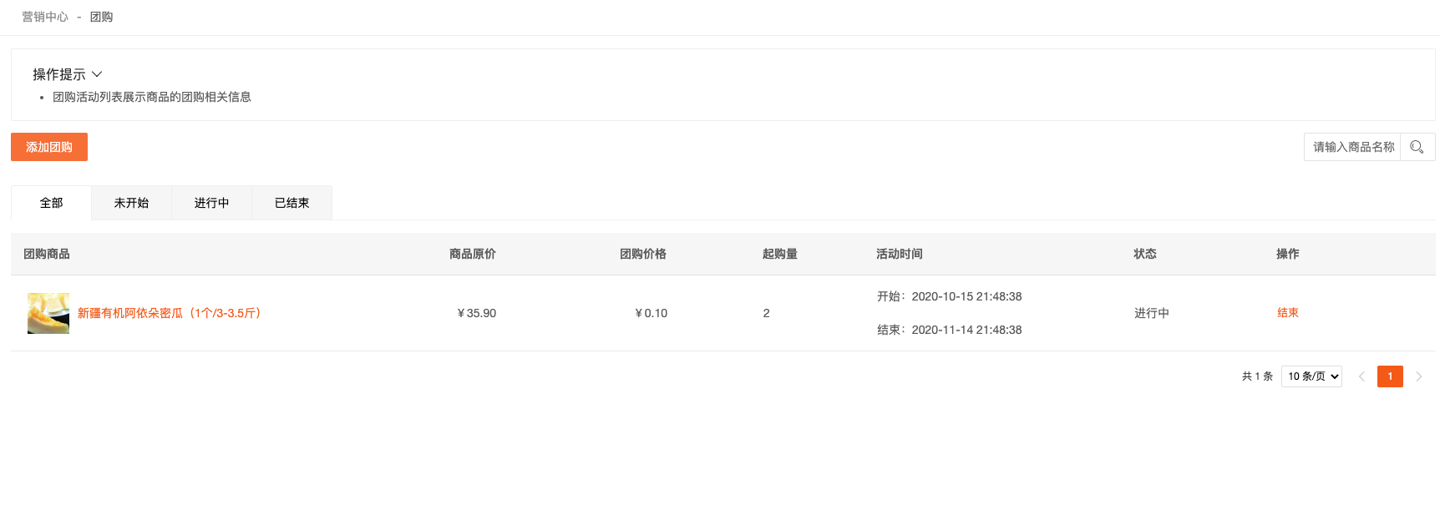
Task: Click original price ￥35.90
Action: click(x=476, y=313)
